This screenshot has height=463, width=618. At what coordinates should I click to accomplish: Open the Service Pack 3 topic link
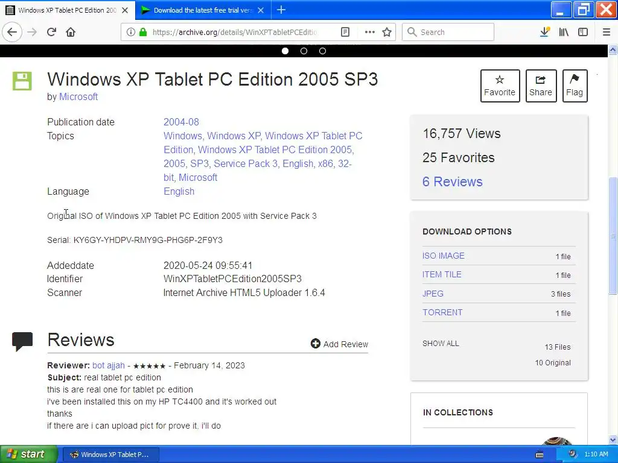[246, 163]
